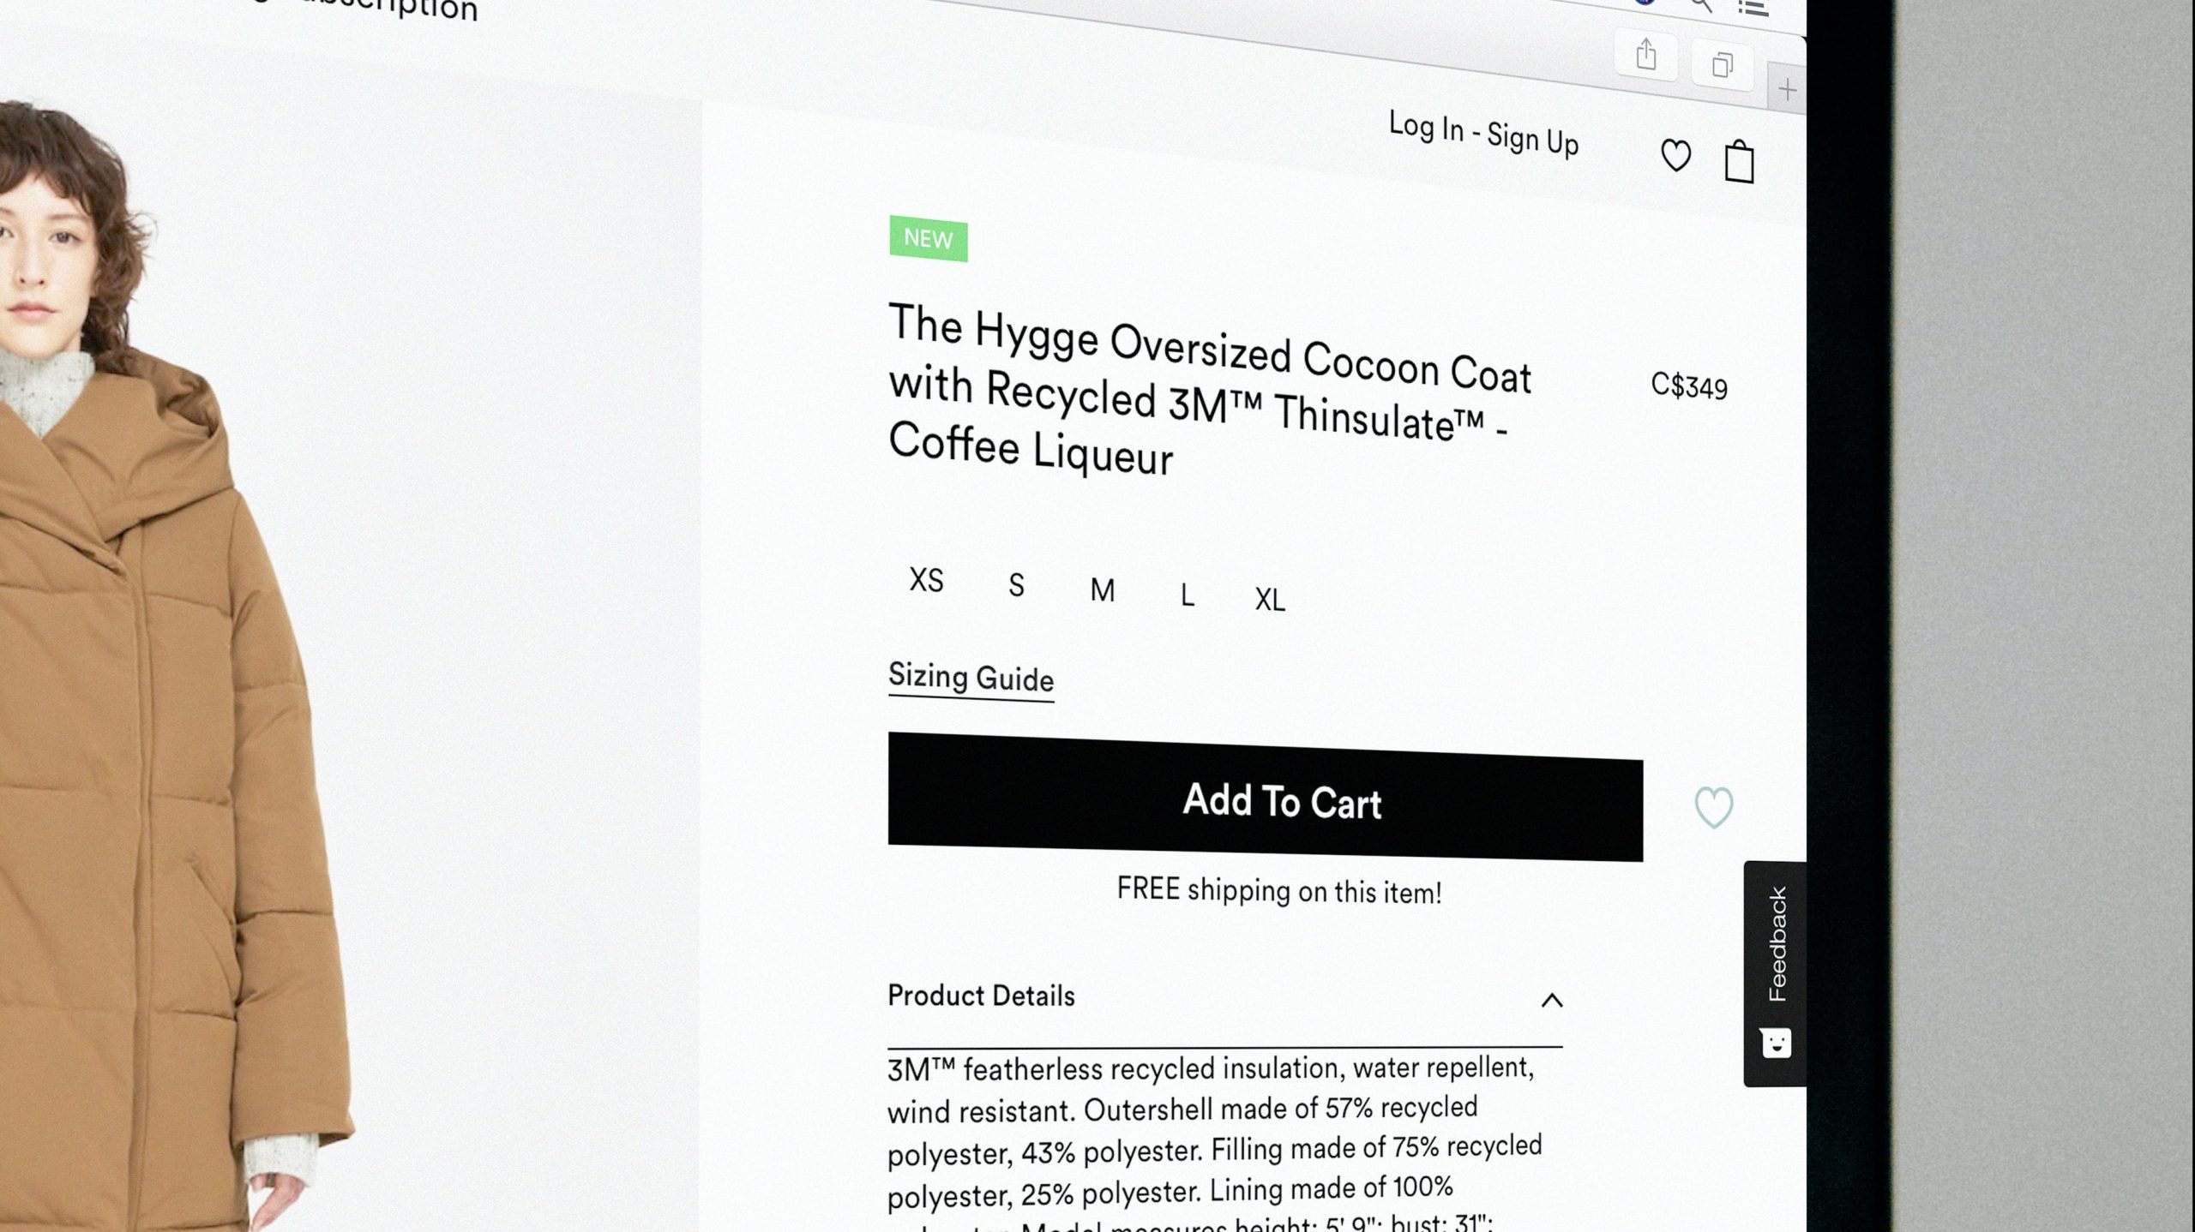Click the Log In - Sign Up link
The height and width of the screenshot is (1232, 2195).
[x=1483, y=134]
